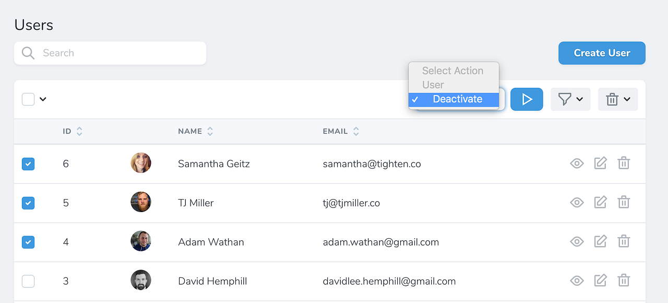This screenshot has height=303, width=668.
Task: Open the search magnifier icon
Action: click(x=28, y=53)
